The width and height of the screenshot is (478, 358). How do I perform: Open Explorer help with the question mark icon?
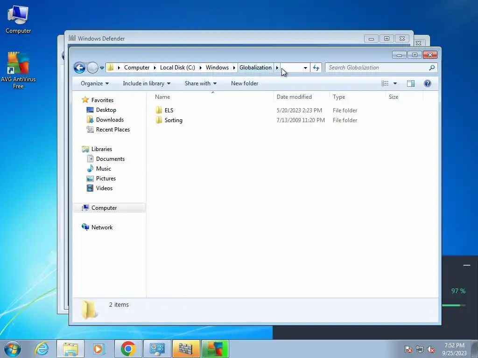(428, 83)
